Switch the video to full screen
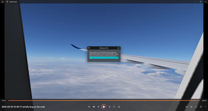This screenshot has width=208, height=111. (196, 107)
